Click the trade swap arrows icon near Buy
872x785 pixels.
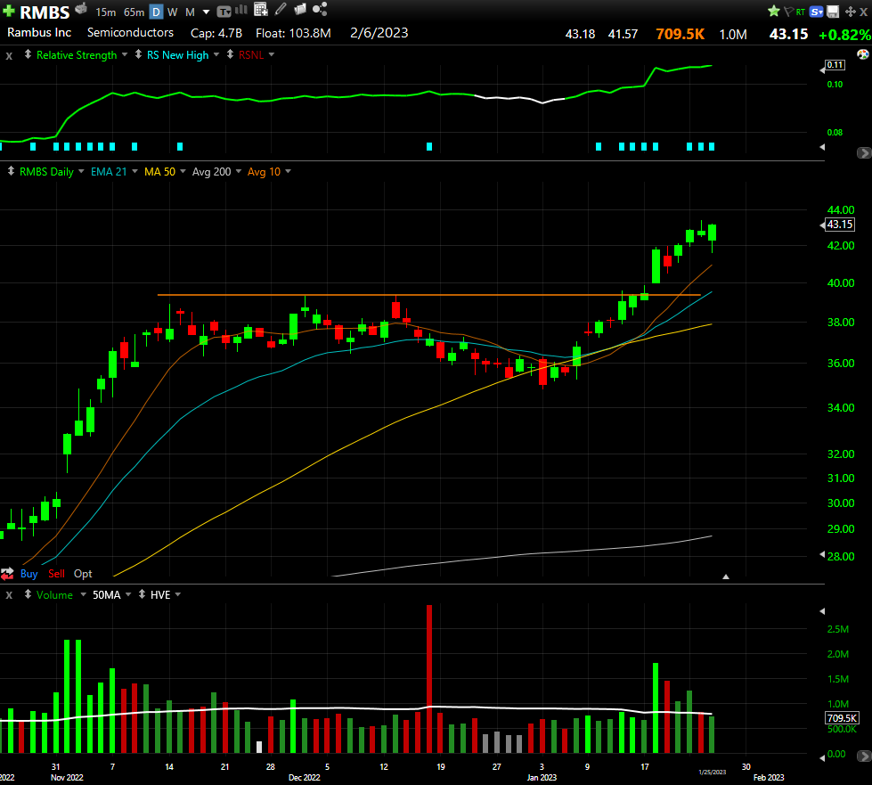tap(7, 574)
